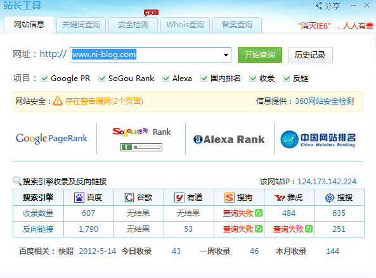Retry Yahoo backlink query refresh icon
The image size is (376, 278).
(309, 229)
